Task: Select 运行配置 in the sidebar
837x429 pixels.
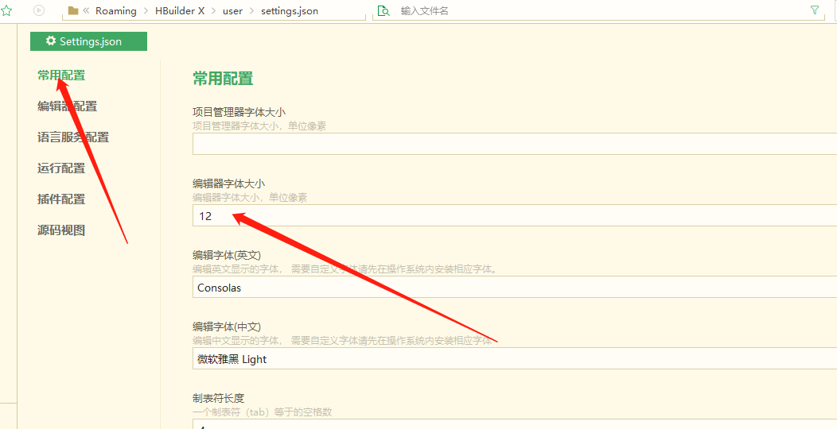Action: point(61,168)
